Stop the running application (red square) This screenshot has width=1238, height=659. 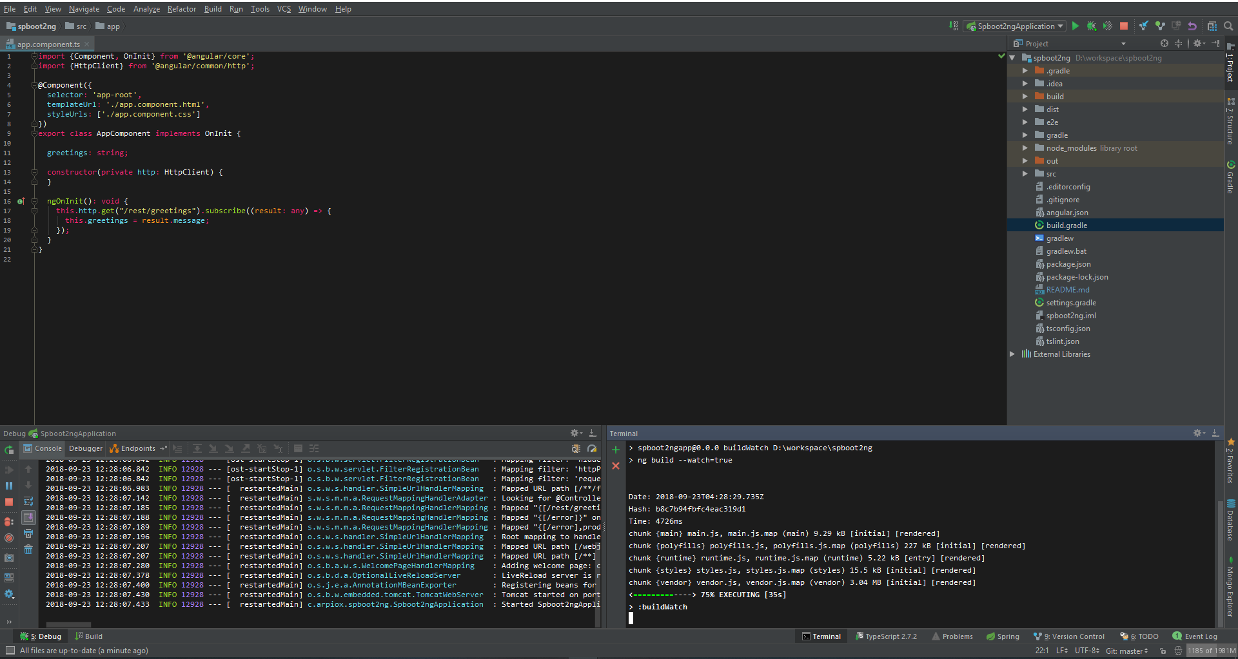pyautogui.click(x=1124, y=26)
